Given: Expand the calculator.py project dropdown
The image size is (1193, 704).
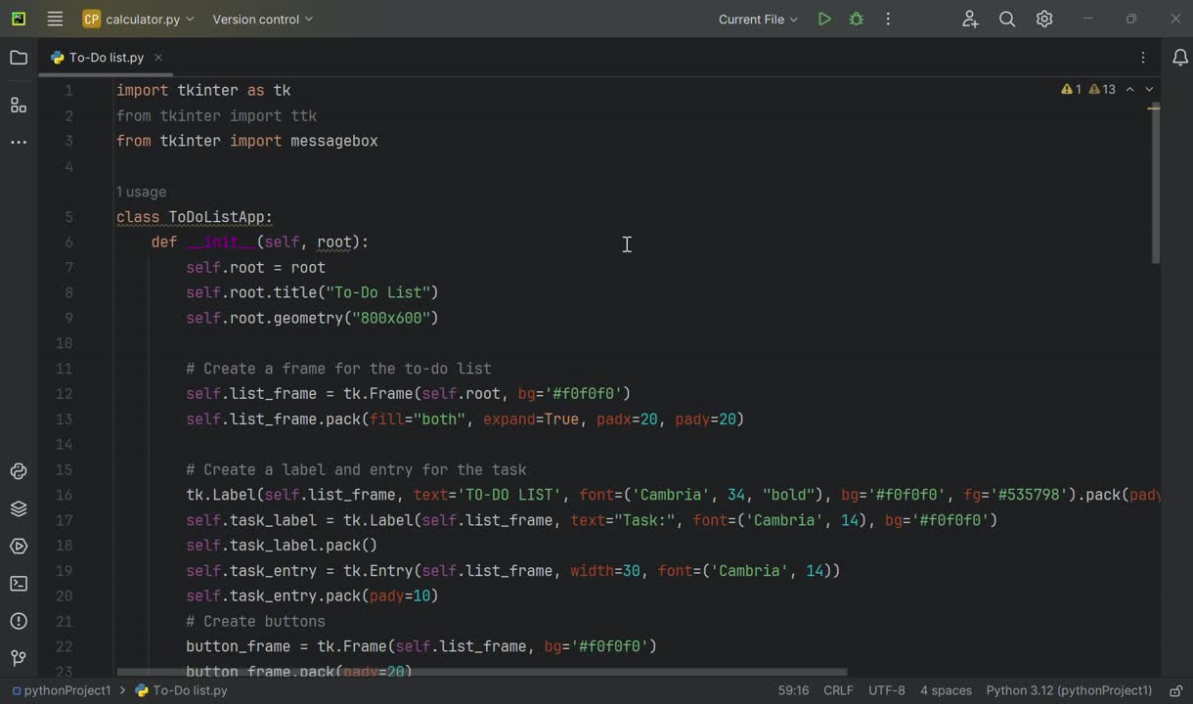Looking at the screenshot, I should (x=138, y=20).
